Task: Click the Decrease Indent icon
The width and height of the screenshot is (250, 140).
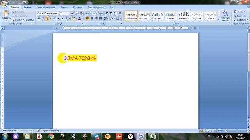Action: (x=106, y=13)
